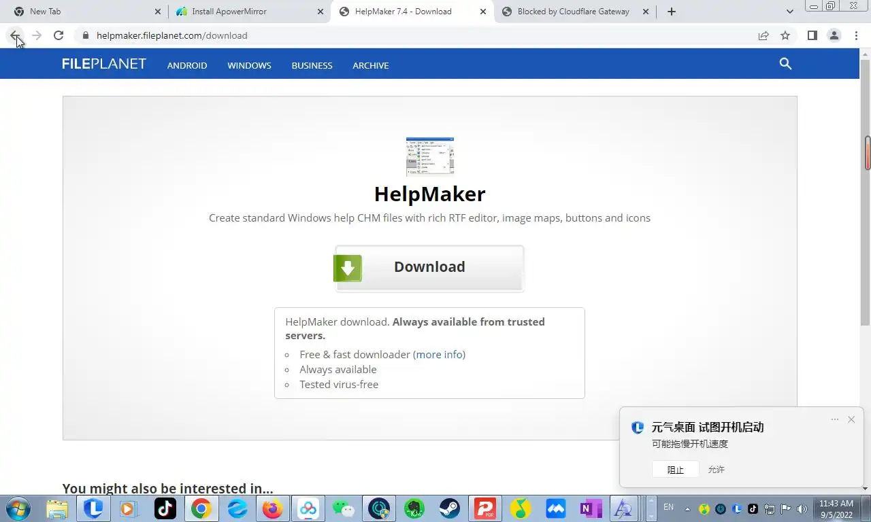Click the 'Tested virus-free' text
This screenshot has width=871, height=522.
(x=339, y=384)
